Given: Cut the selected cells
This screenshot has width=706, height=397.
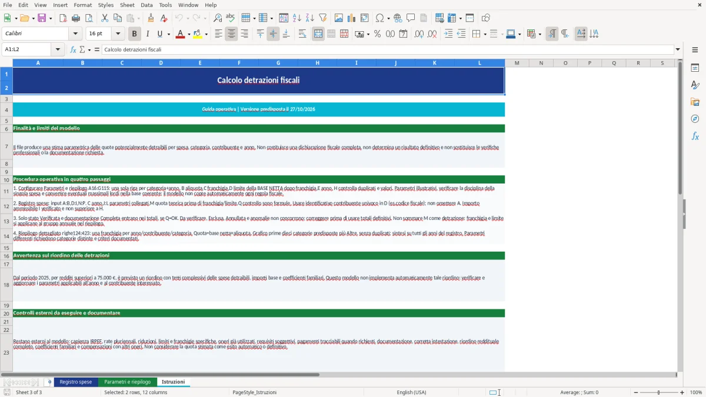Looking at the screenshot, I should [105, 18].
